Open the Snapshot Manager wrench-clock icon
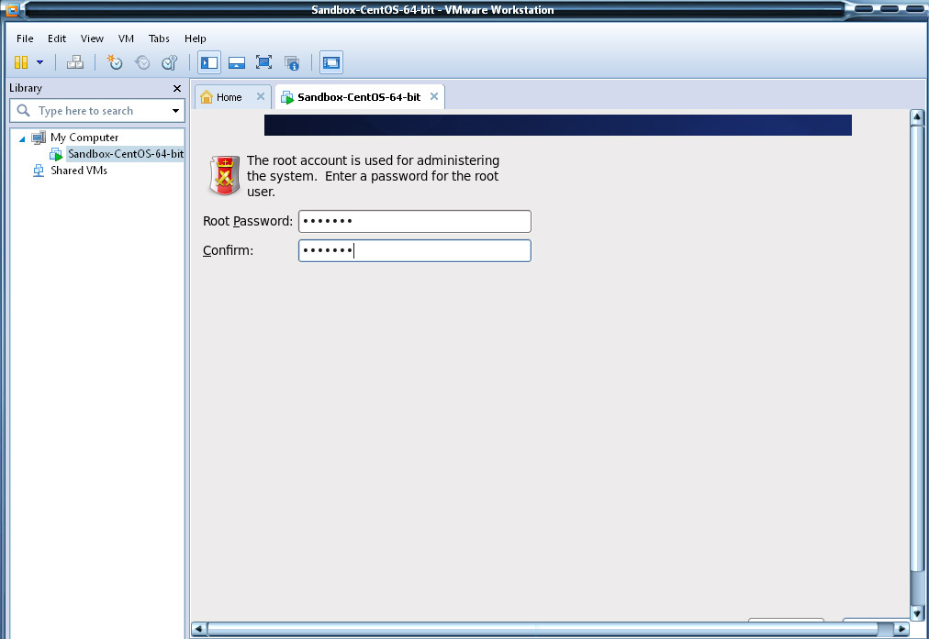This screenshot has width=929, height=639. [x=170, y=62]
